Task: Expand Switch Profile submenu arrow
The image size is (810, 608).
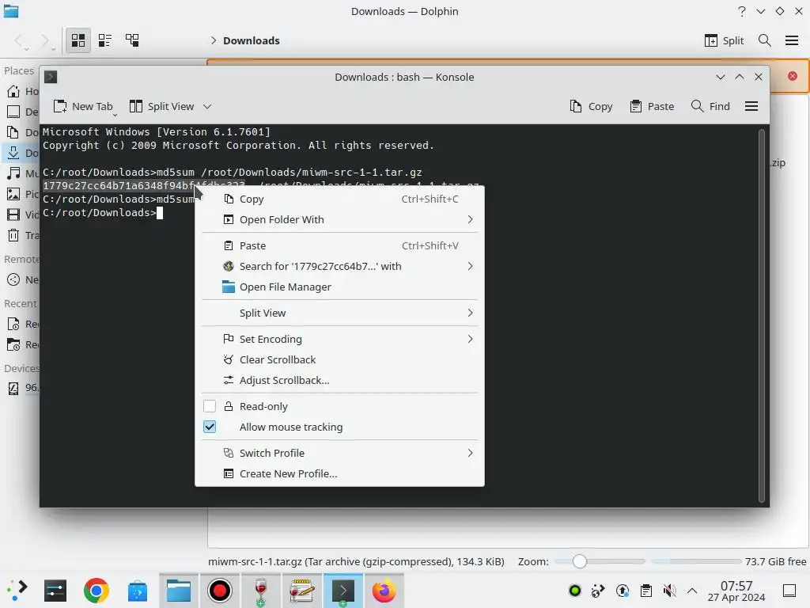Action: pos(470,453)
